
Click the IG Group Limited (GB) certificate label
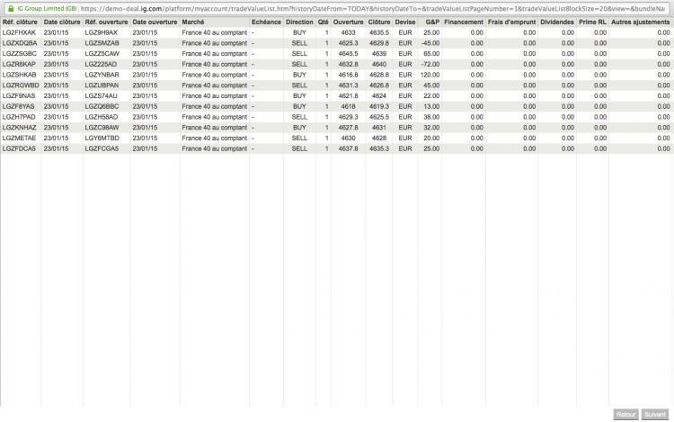click(x=47, y=9)
